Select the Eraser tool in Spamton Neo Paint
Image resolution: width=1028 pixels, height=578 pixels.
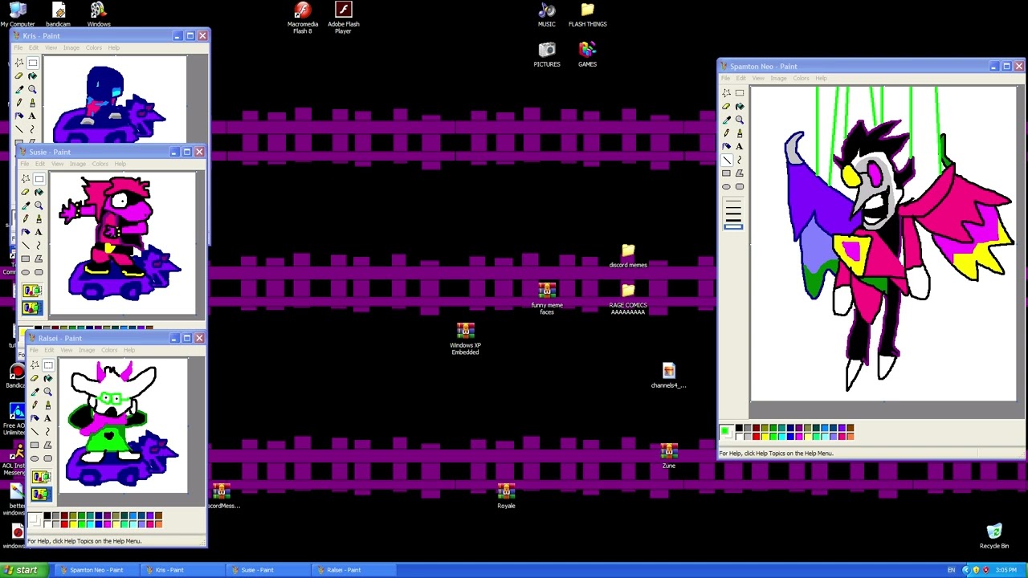[x=726, y=106]
